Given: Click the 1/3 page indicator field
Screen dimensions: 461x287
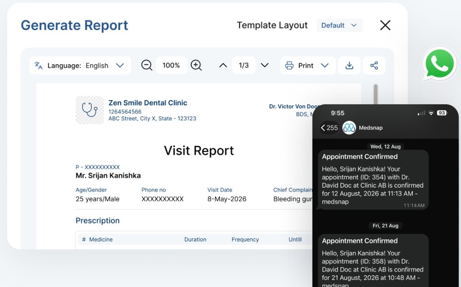Looking at the screenshot, I should (x=244, y=65).
